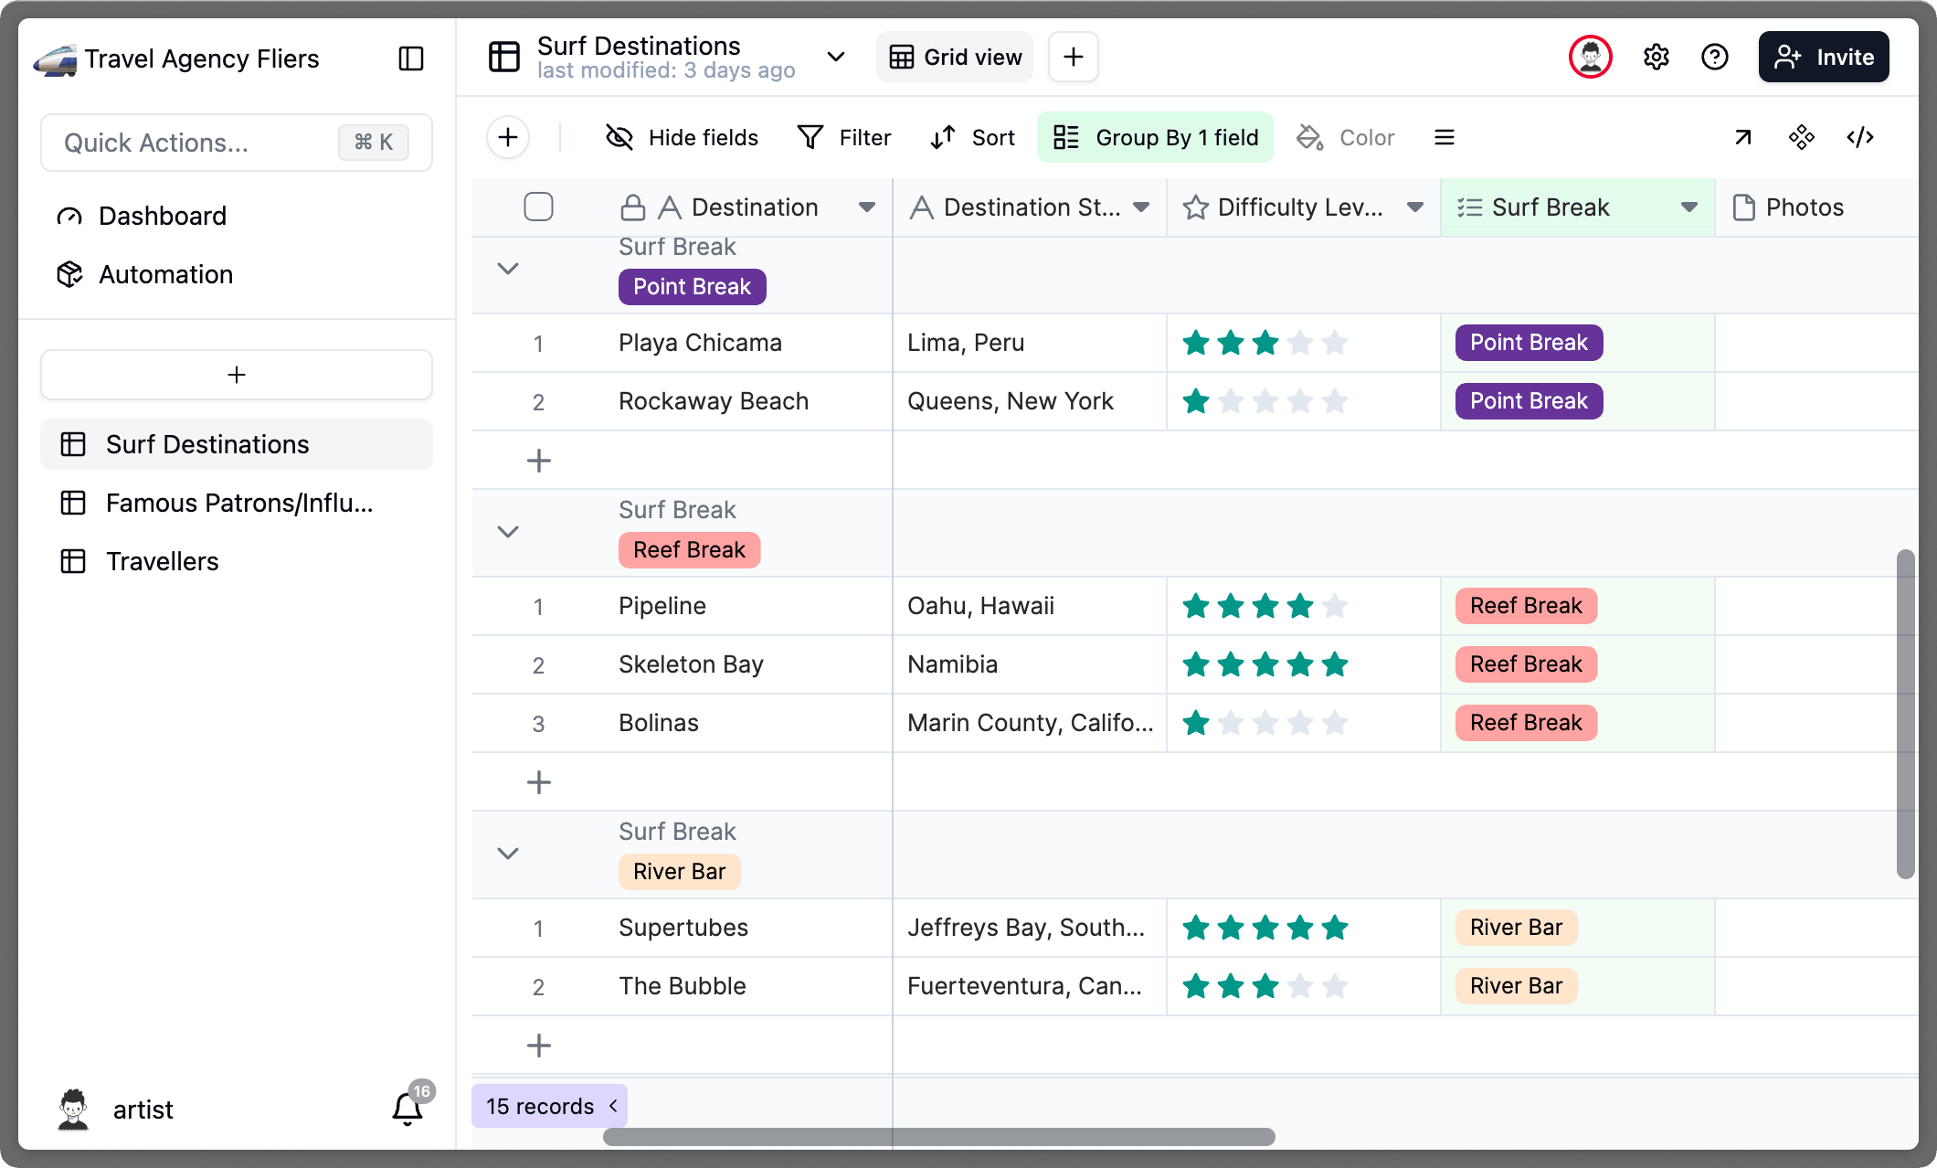Click the horizontal scrollbar thumb
The height and width of the screenshot is (1168, 1937).
[x=939, y=1137]
